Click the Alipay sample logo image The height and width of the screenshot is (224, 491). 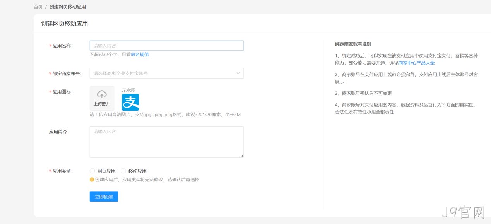130,103
